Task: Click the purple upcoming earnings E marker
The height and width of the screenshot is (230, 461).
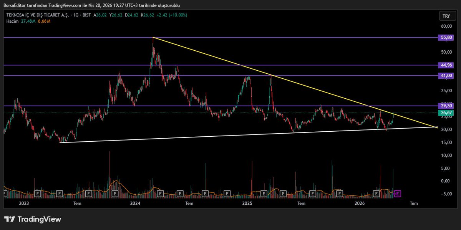Action: [397, 194]
